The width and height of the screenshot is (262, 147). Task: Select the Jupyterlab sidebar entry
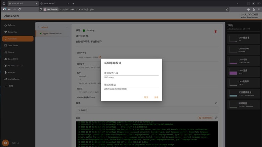click(18, 39)
